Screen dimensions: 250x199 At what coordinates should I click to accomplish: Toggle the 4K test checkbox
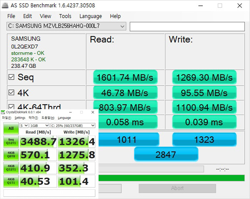[x=11, y=92]
